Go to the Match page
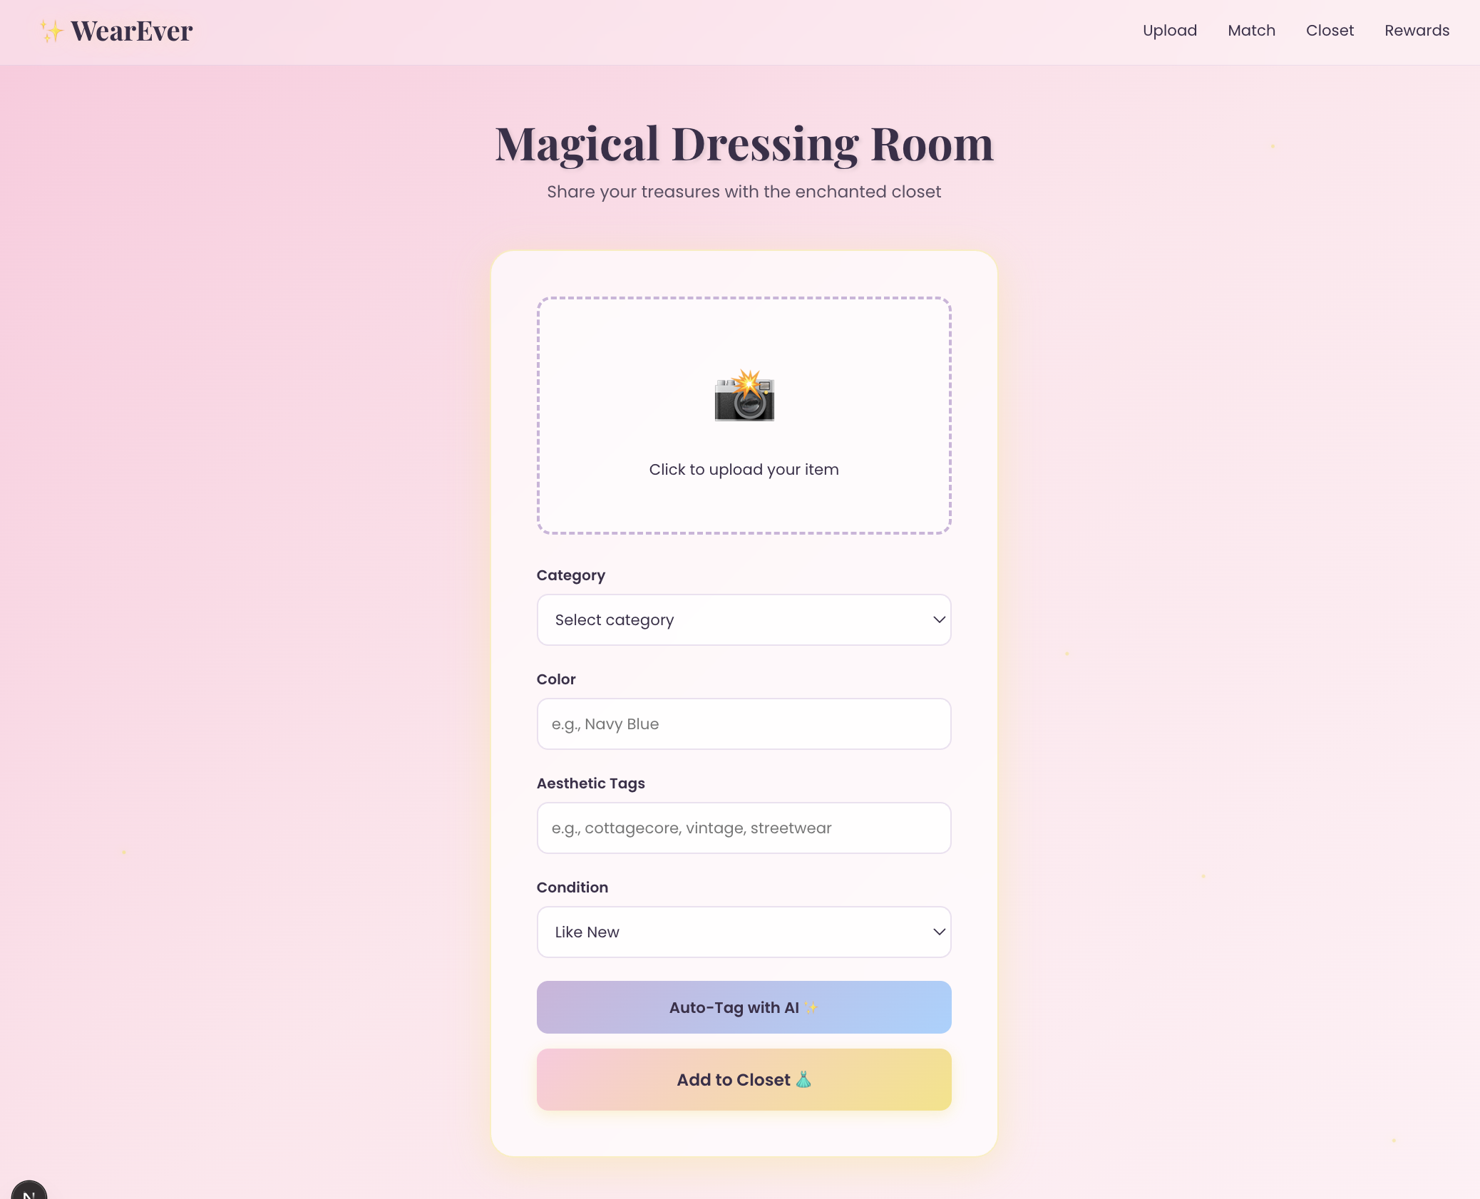The height and width of the screenshot is (1199, 1480). pos(1251,31)
